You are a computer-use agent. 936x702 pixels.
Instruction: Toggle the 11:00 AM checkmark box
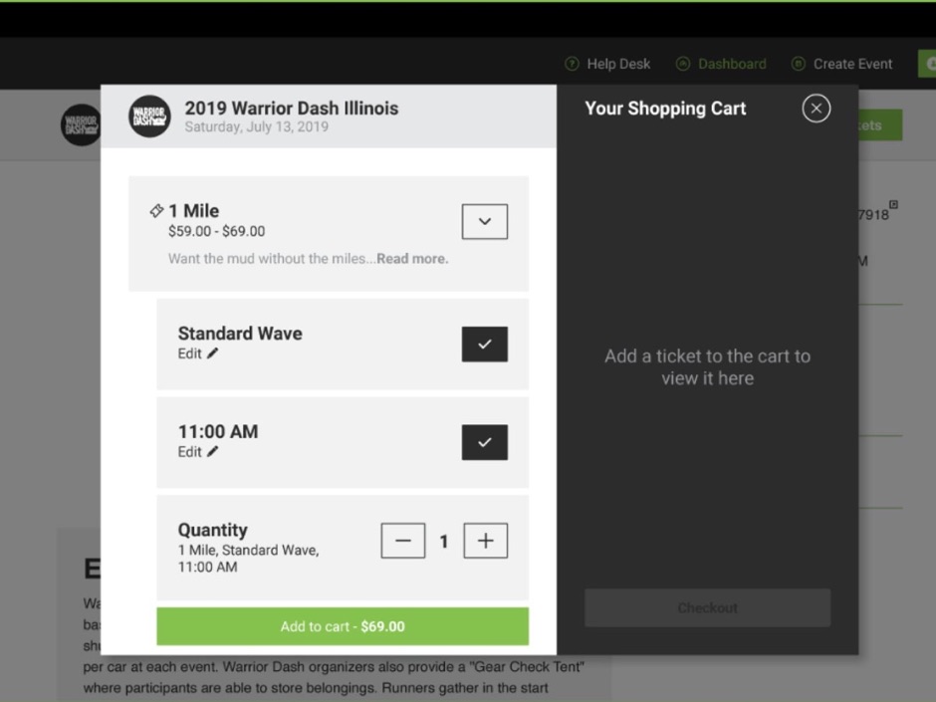coord(485,442)
